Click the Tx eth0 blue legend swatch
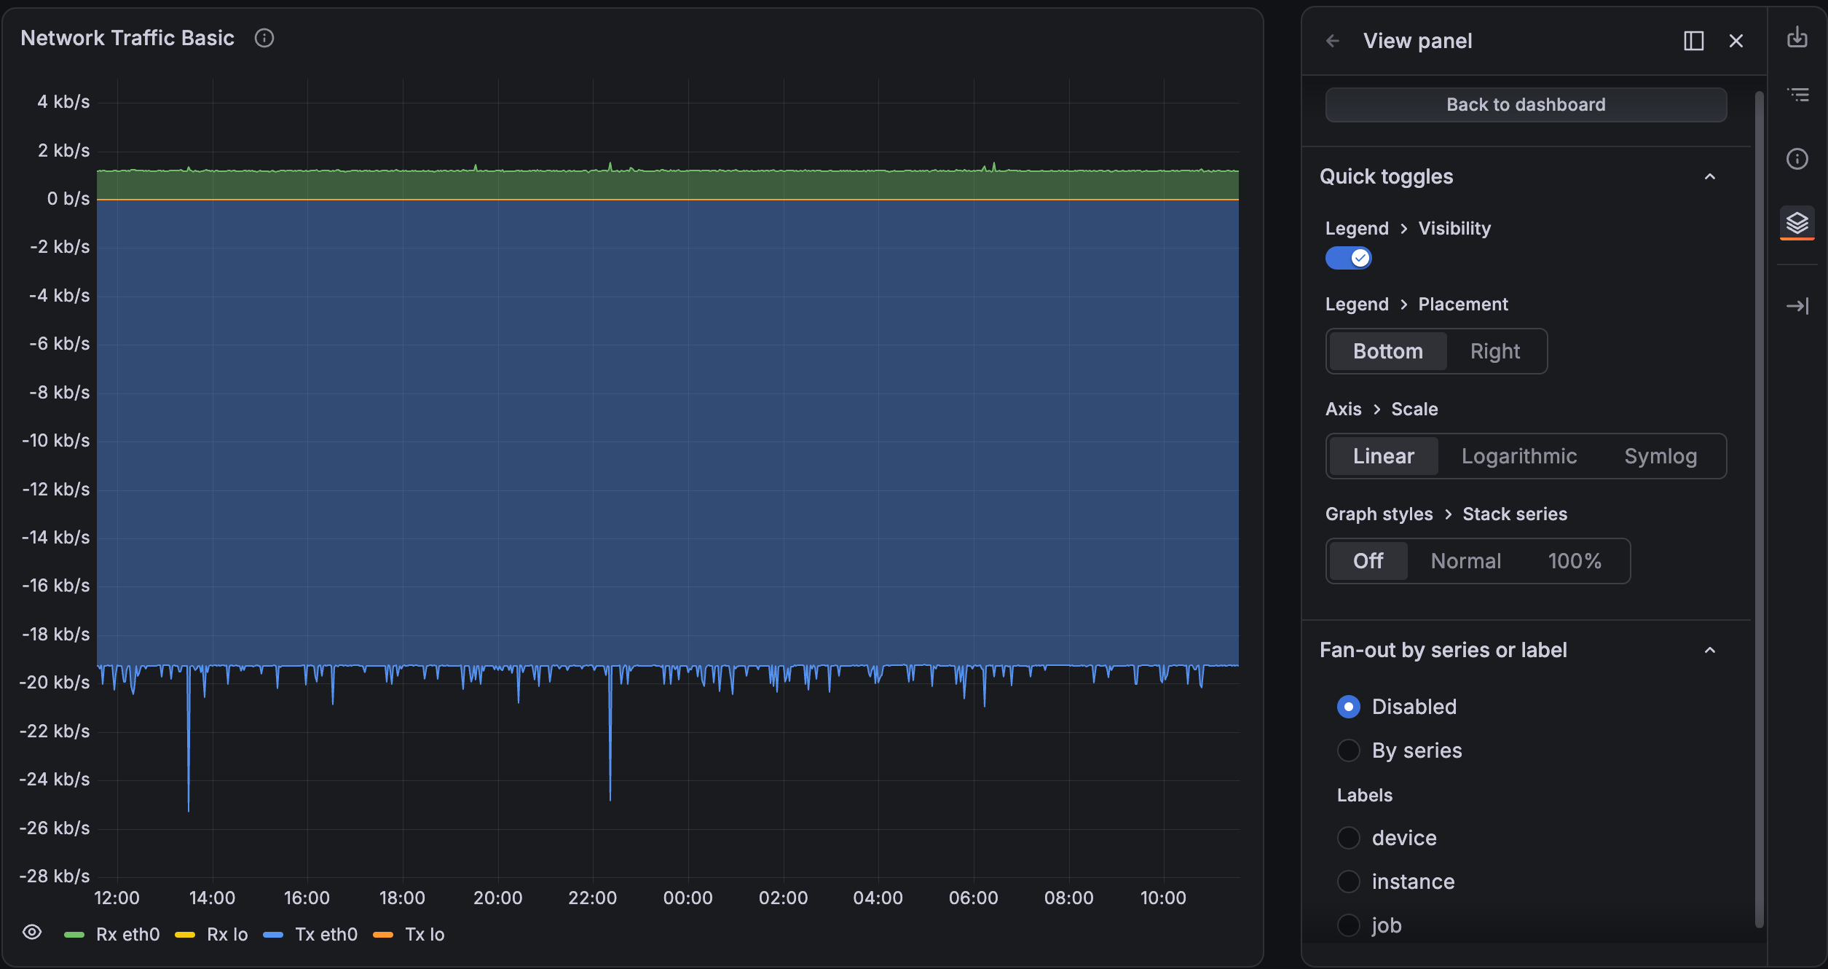 coord(273,935)
